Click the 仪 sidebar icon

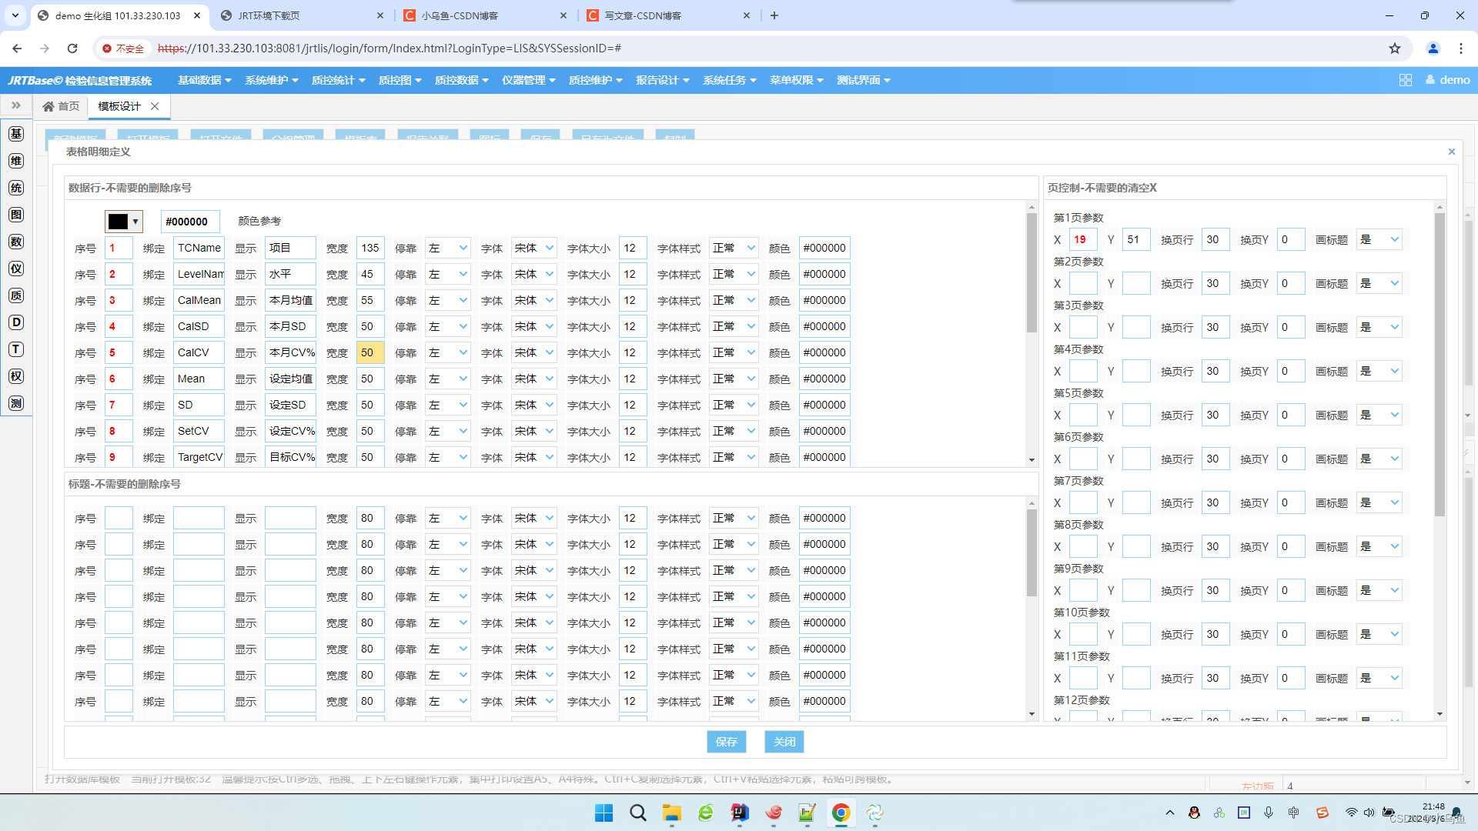(16, 269)
